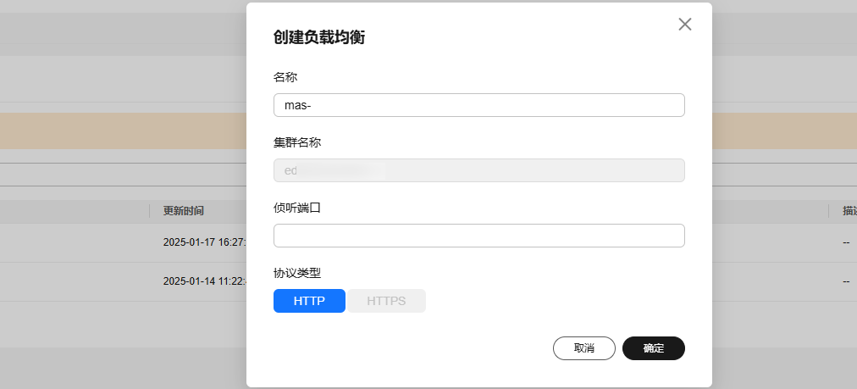Confirm with the 确定 button
Screen dimensions: 857x389
(653, 348)
